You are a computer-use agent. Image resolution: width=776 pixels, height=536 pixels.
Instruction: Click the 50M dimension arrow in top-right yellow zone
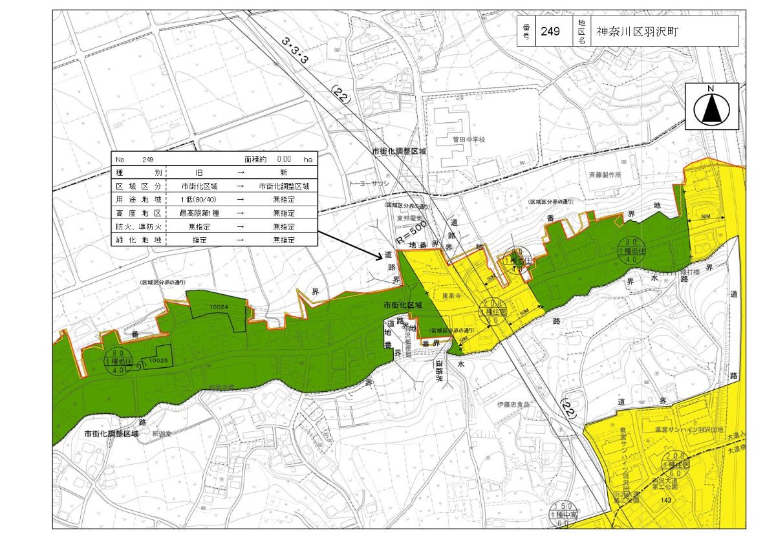pos(705,219)
